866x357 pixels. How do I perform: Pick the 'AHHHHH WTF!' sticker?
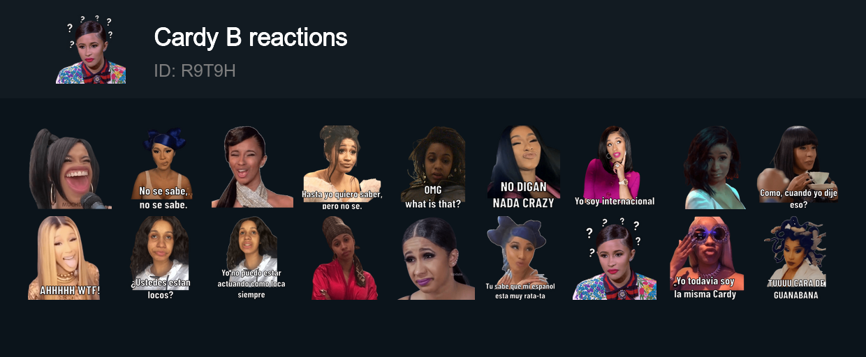(64, 257)
